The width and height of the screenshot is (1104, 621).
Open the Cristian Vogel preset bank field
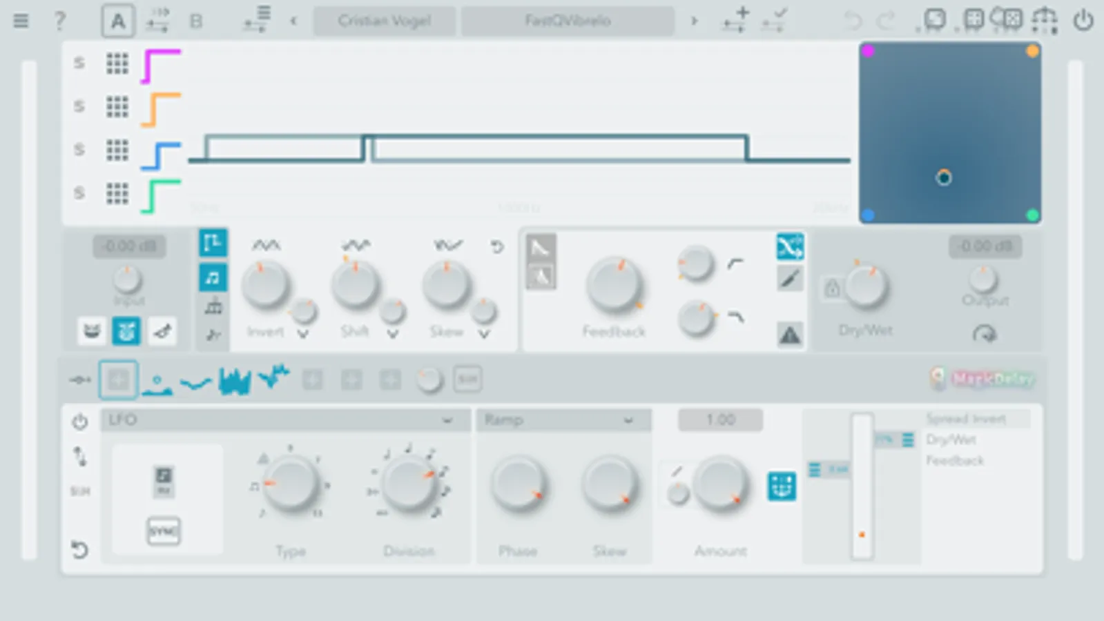(385, 21)
